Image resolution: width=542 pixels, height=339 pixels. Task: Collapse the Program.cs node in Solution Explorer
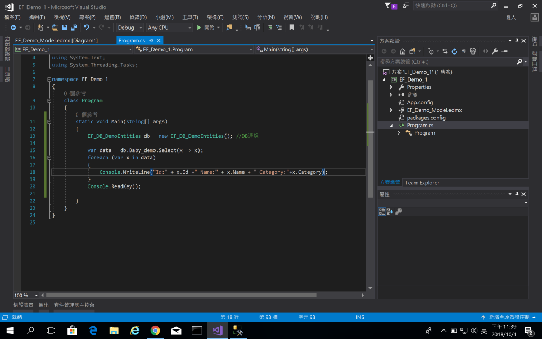pyautogui.click(x=391, y=125)
